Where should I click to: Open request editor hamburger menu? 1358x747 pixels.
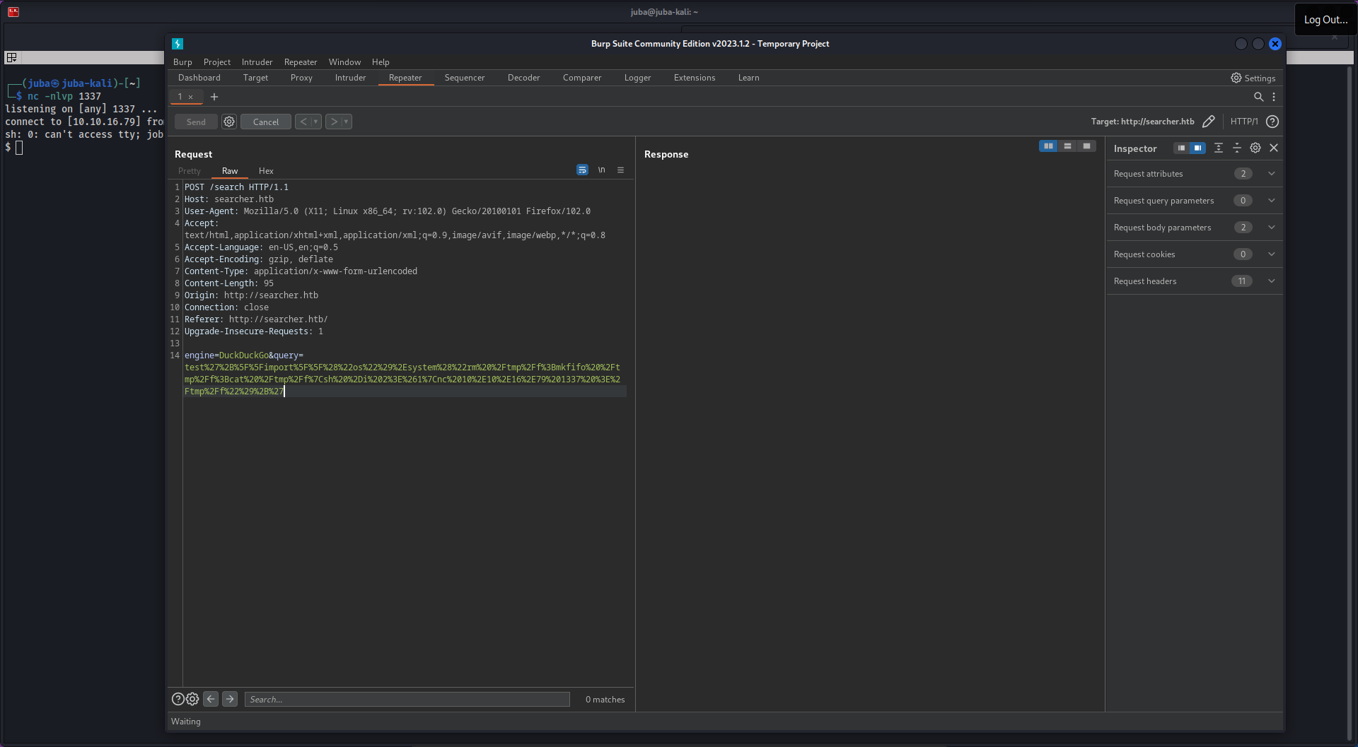620,170
